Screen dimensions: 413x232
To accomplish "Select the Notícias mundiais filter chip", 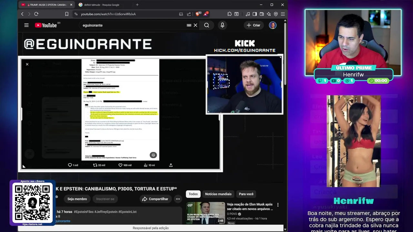I will (218, 194).
